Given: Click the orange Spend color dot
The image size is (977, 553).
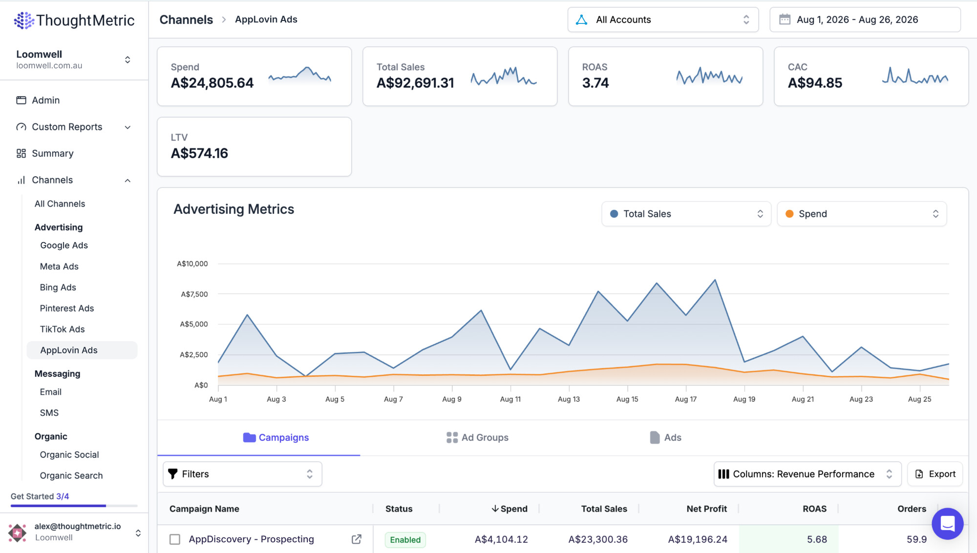Looking at the screenshot, I should click(789, 214).
